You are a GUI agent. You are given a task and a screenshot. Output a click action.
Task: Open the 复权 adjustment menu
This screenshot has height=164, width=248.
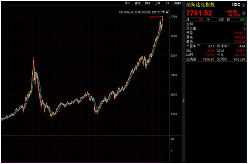click(127, 3)
